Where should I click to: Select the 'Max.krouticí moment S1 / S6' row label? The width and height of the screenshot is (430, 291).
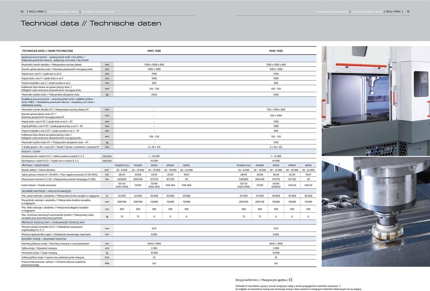pos(58,179)
